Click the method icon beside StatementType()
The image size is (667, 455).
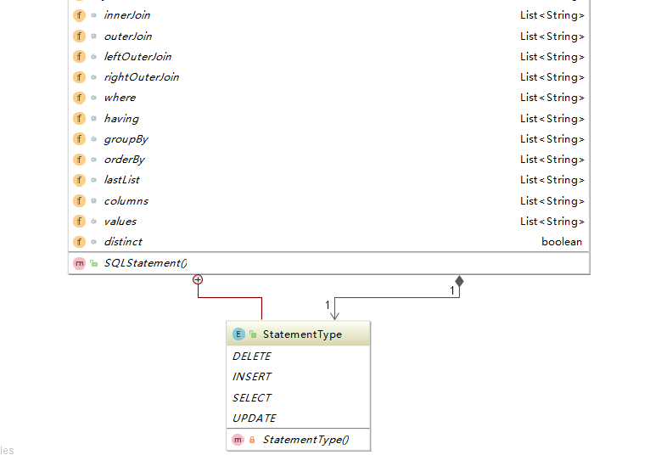[x=238, y=440]
